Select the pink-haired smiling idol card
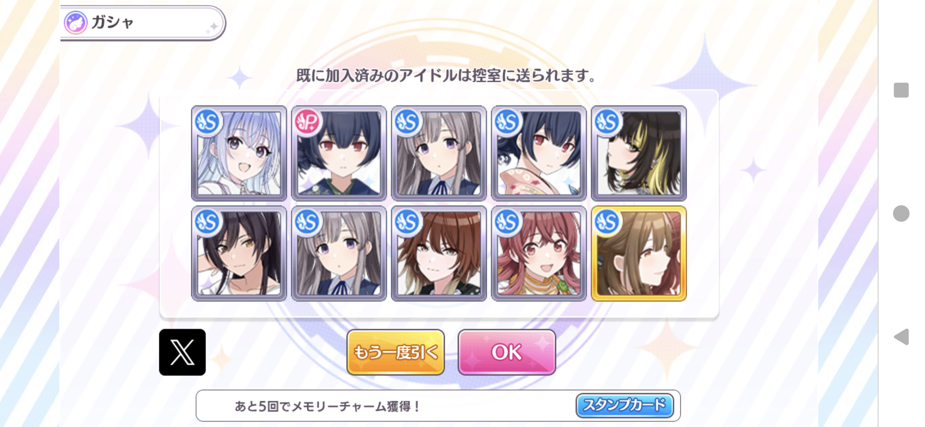 (539, 253)
